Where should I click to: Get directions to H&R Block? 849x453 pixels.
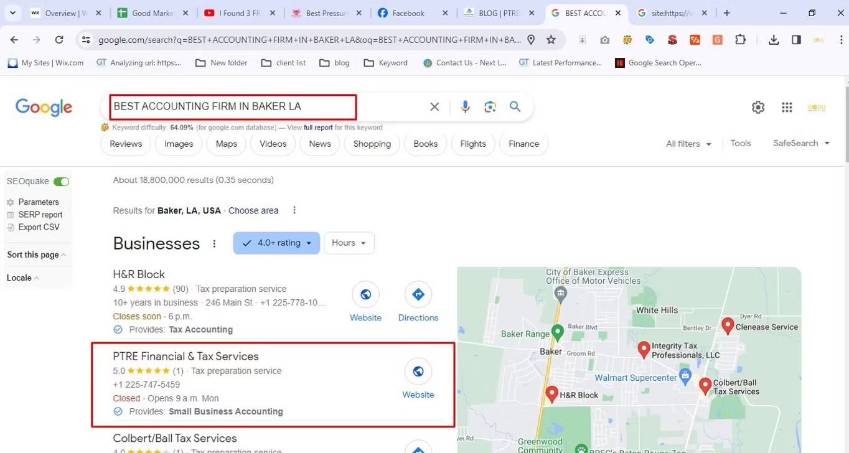[418, 294]
